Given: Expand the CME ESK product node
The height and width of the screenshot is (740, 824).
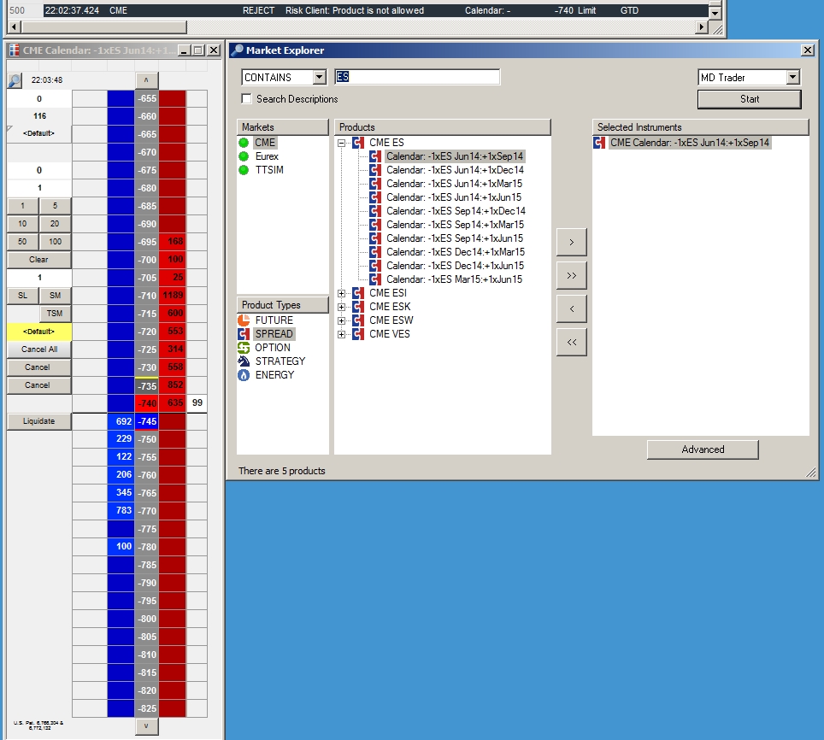Looking at the screenshot, I should click(342, 307).
